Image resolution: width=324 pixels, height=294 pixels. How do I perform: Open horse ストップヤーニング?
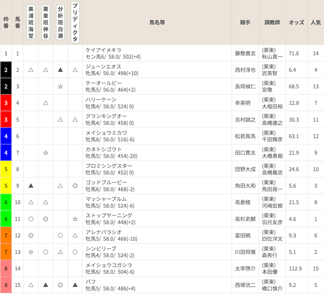[109, 215]
